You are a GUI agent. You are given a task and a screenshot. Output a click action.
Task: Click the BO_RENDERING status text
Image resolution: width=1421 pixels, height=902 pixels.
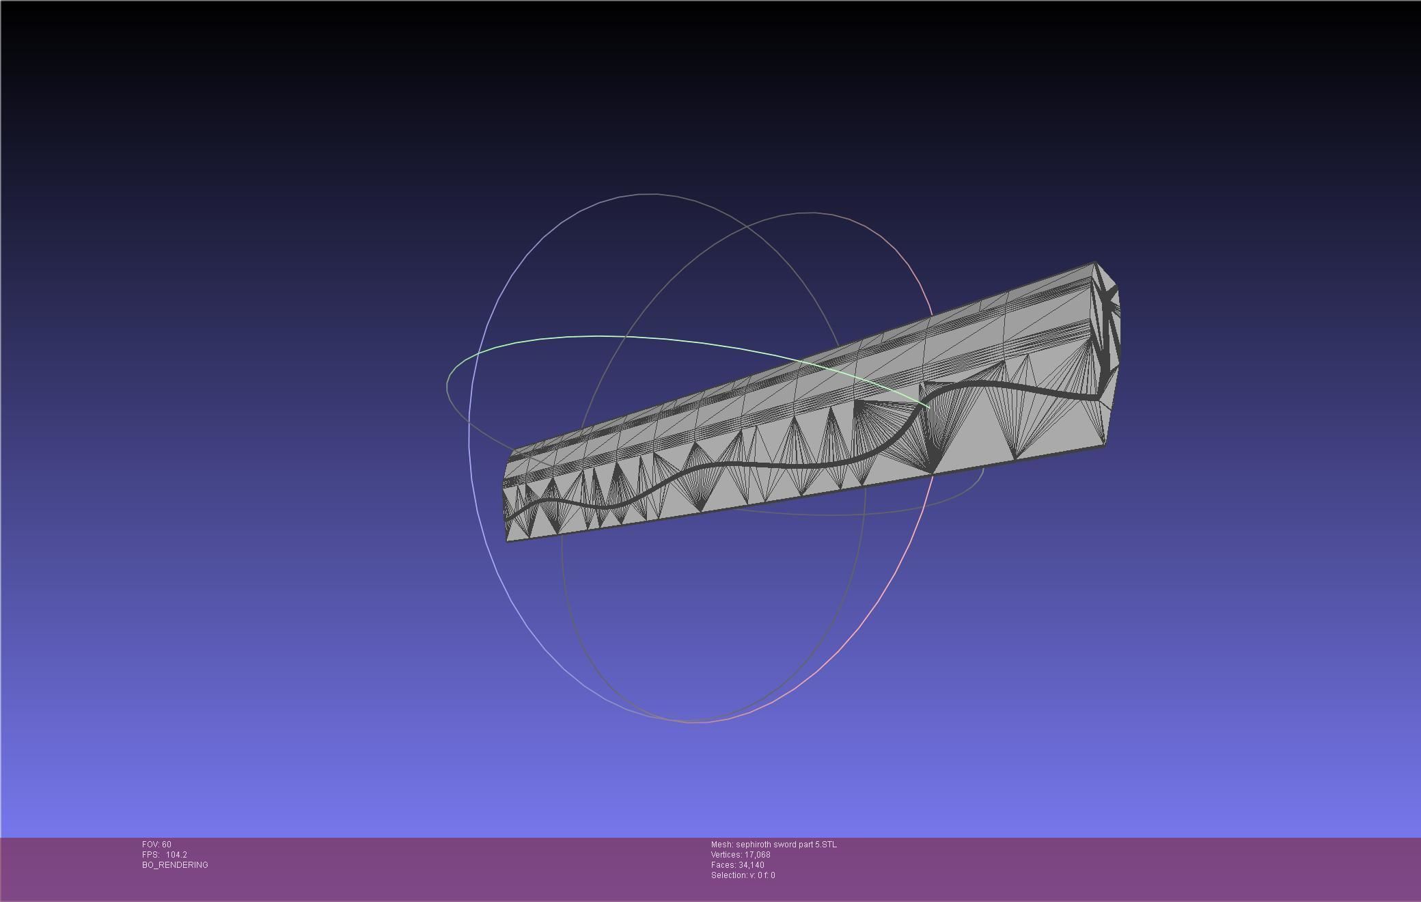tap(175, 865)
